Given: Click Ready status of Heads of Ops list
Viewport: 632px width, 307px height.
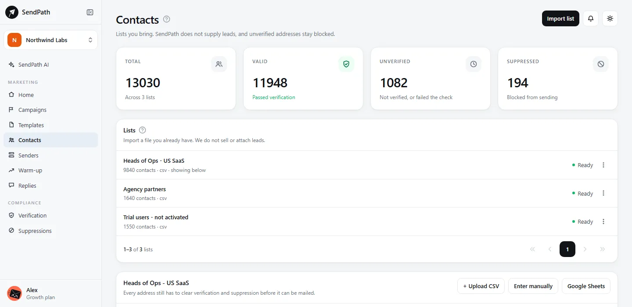Looking at the screenshot, I should point(583,165).
